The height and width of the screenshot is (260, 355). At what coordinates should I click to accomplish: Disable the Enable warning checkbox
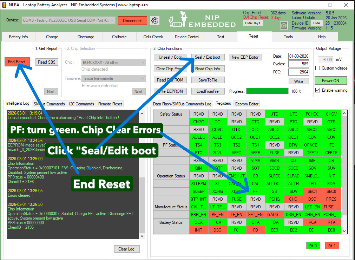318,90
